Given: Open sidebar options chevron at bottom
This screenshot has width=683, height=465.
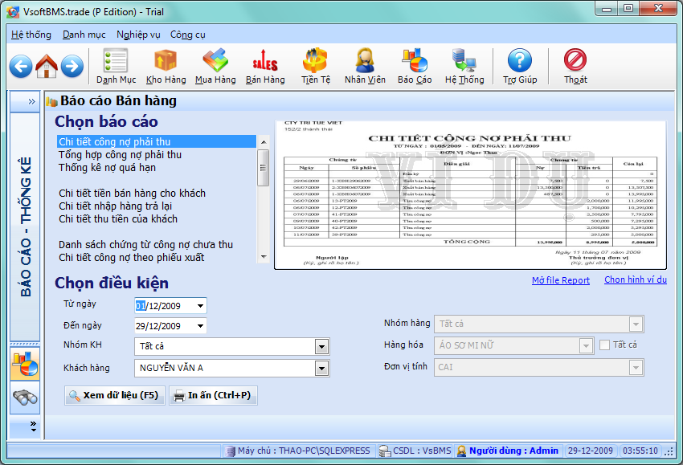Looking at the screenshot, I should click(x=33, y=426).
